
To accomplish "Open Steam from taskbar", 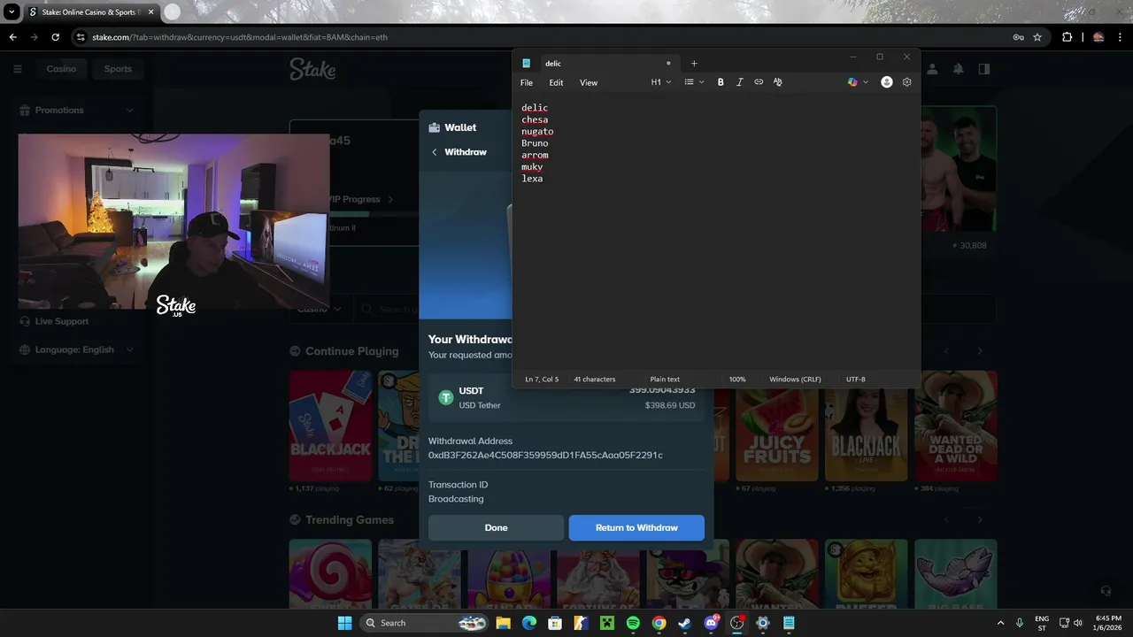I will (684, 623).
